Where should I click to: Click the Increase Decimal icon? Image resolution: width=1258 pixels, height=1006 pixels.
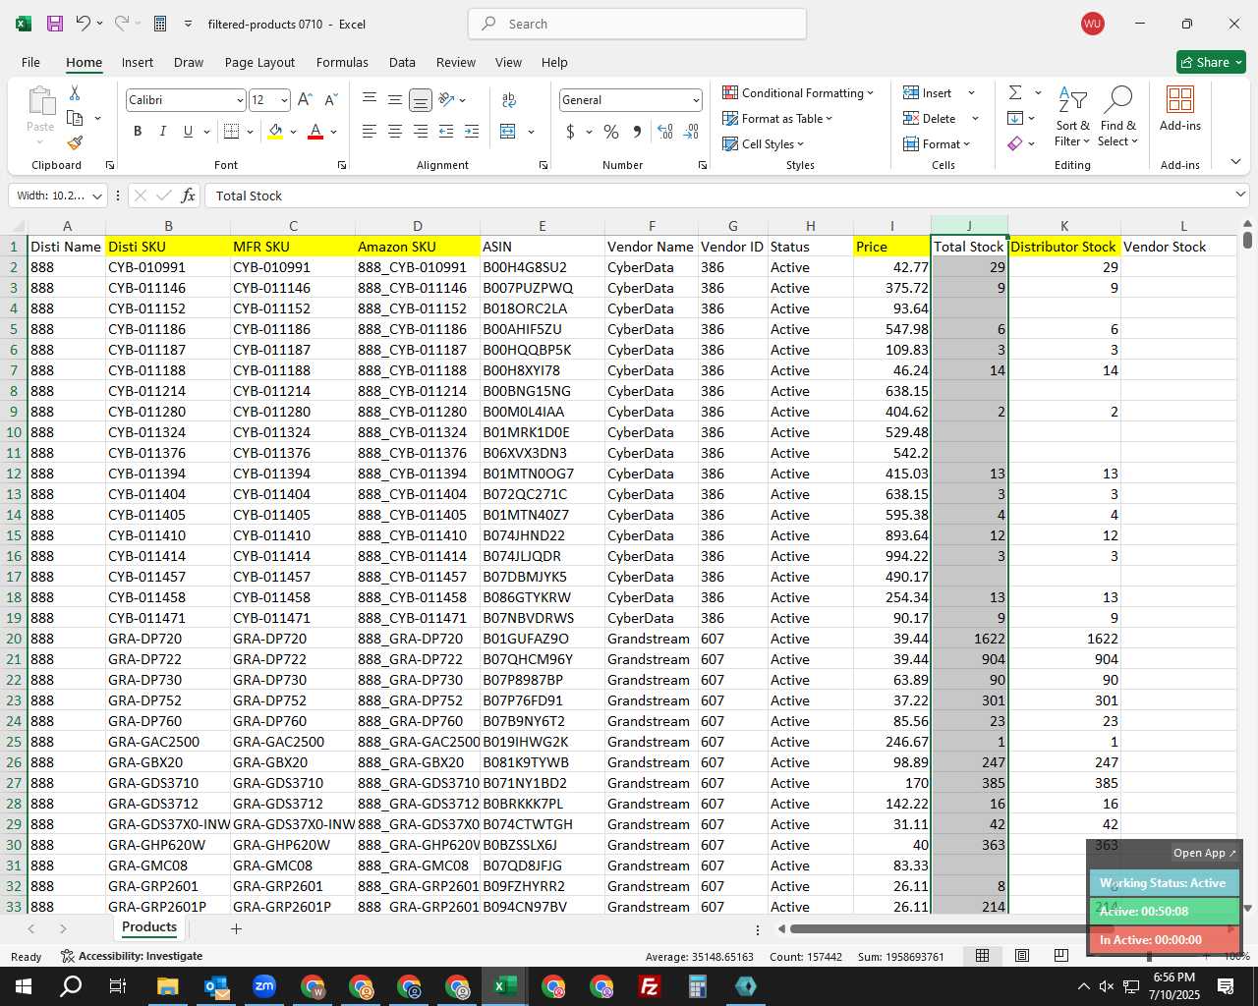pyautogui.click(x=665, y=132)
